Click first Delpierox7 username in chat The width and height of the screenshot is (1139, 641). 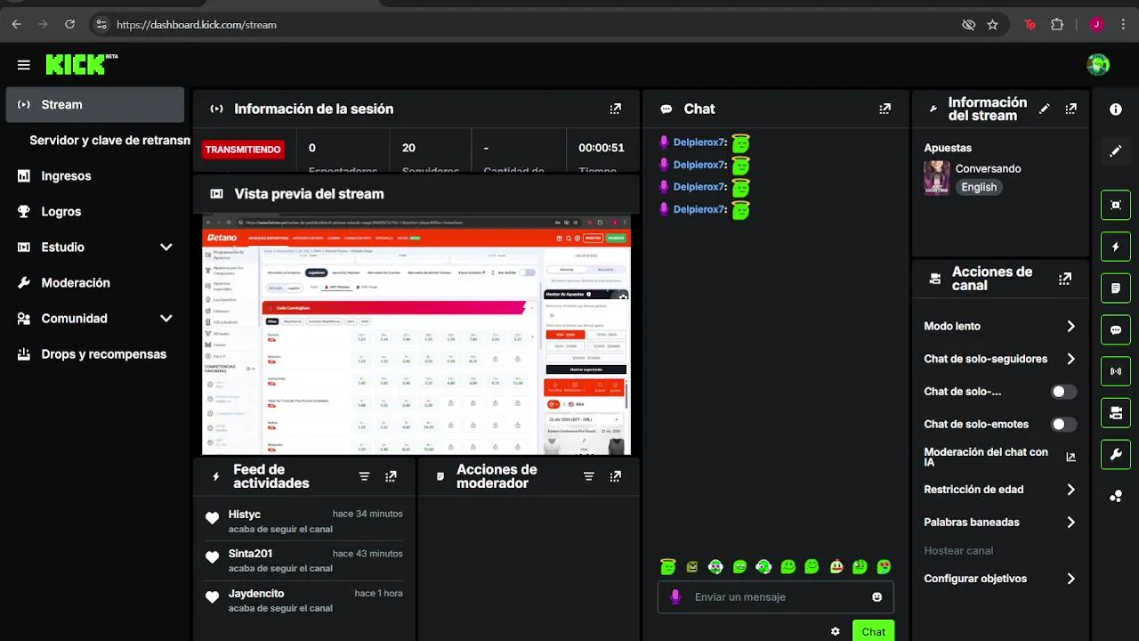[700, 142]
